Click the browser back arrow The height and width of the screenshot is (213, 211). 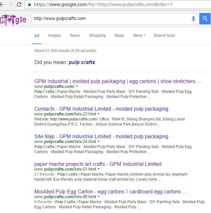point(2,4)
